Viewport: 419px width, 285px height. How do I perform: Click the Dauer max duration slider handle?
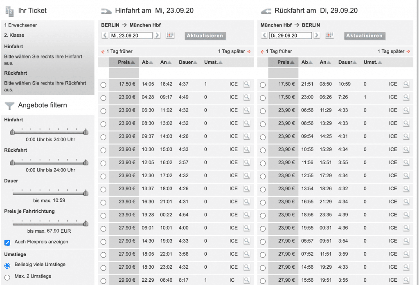[x=86, y=193]
